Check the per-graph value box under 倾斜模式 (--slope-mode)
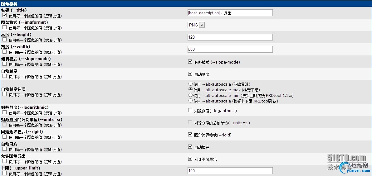 pos(4,64)
